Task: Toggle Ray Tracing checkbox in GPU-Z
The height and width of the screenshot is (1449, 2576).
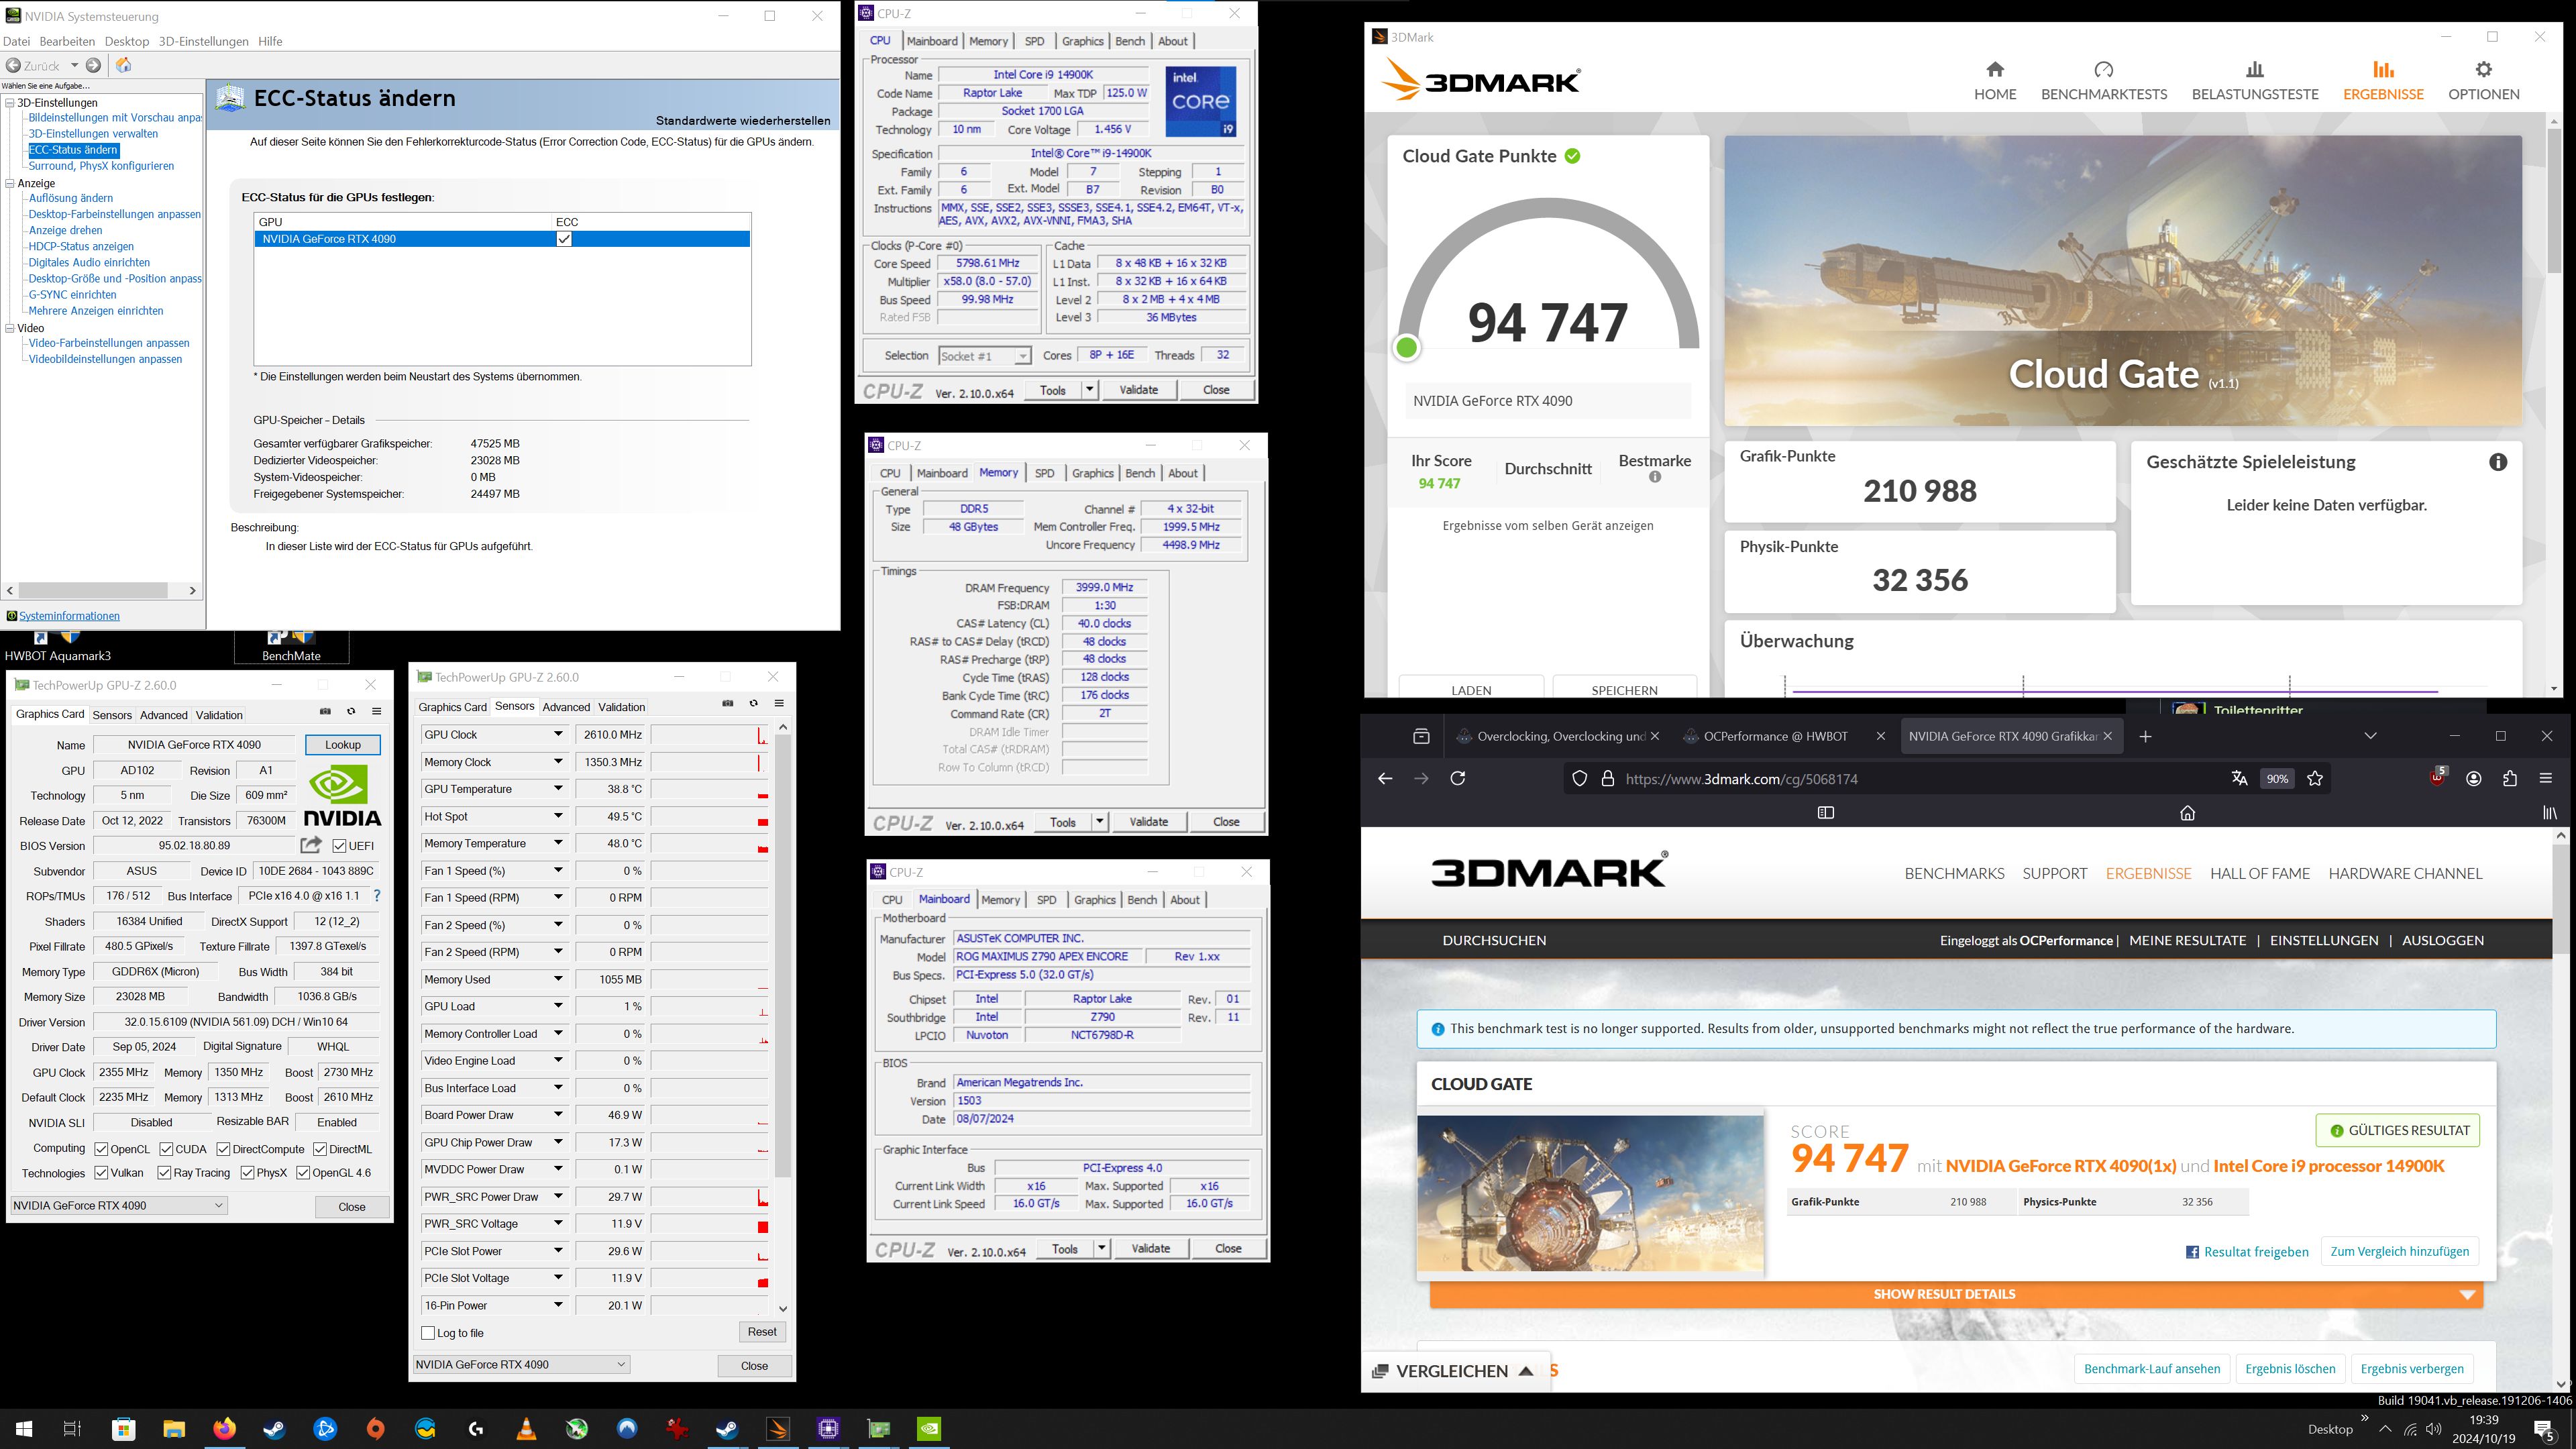Action: click(x=164, y=1173)
